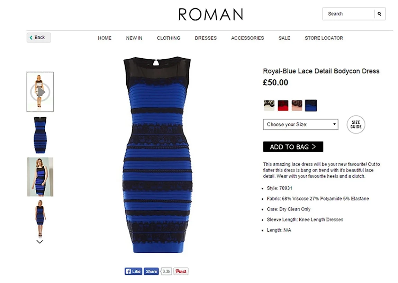Add the dress to bag

(x=293, y=147)
